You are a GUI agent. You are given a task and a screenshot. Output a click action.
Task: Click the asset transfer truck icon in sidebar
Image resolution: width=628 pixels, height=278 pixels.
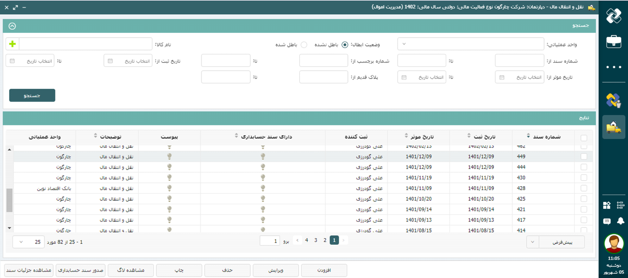click(614, 127)
